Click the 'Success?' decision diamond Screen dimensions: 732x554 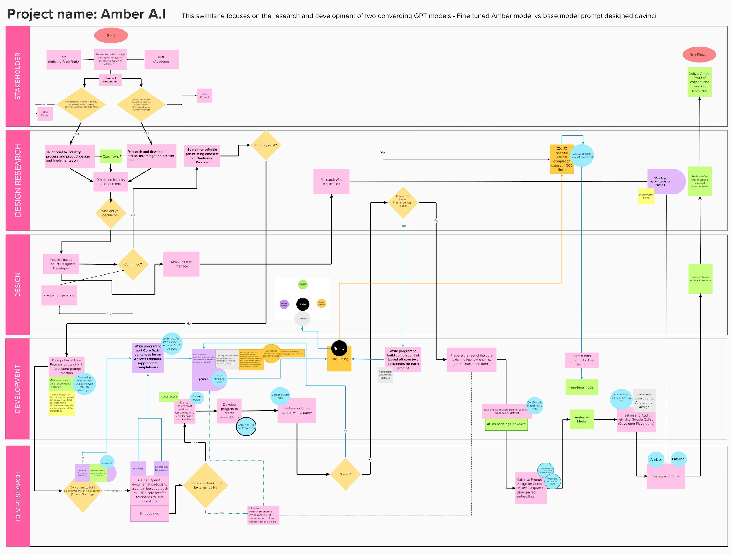[345, 474]
